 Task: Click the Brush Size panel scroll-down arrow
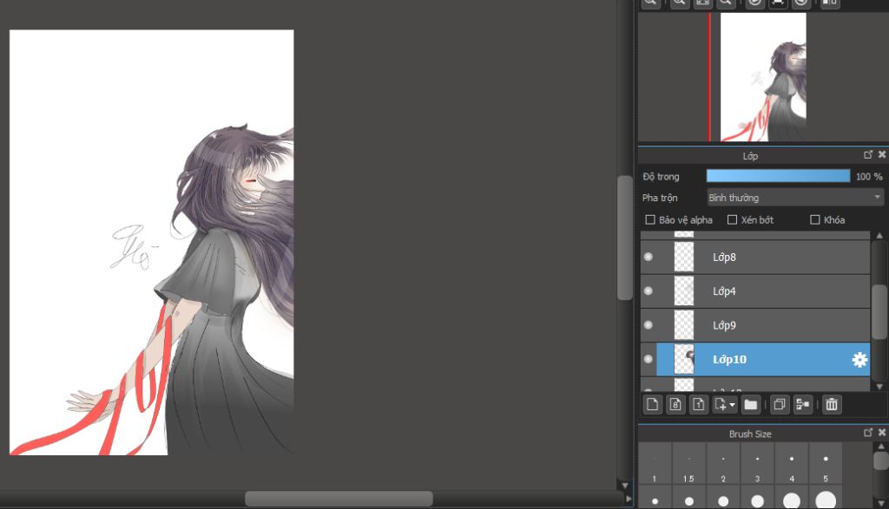click(880, 503)
